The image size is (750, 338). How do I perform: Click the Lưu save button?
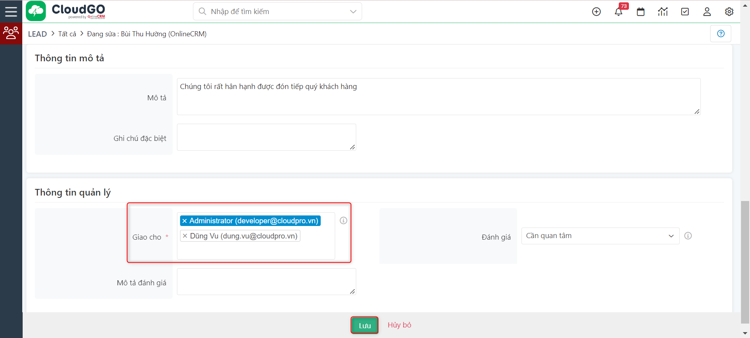364,325
